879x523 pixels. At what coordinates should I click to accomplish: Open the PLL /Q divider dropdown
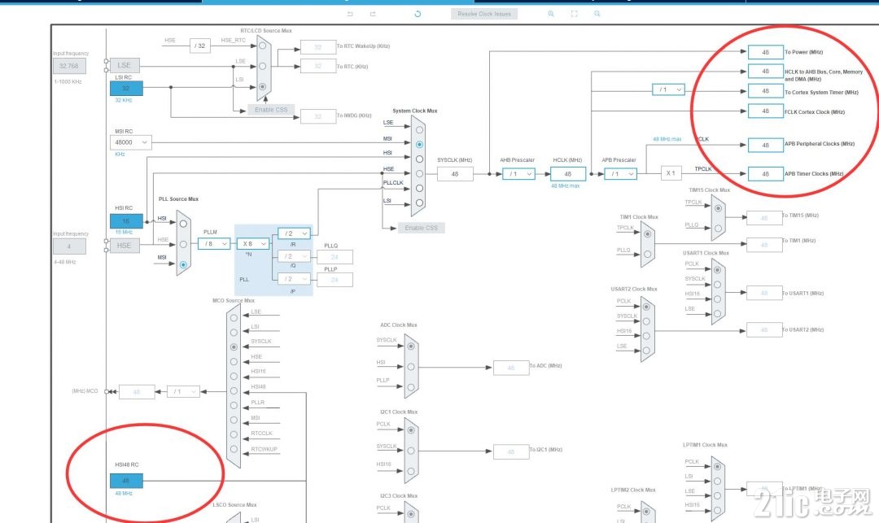pyautogui.click(x=295, y=256)
